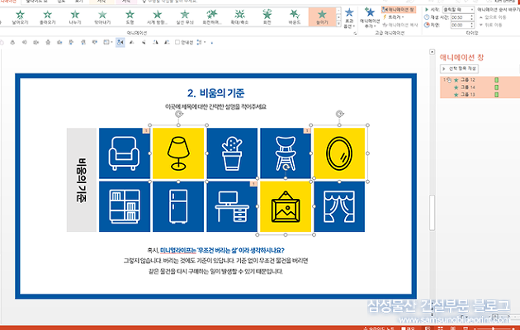
Task: Select the refrigerator icon tile
Action: tap(178, 206)
